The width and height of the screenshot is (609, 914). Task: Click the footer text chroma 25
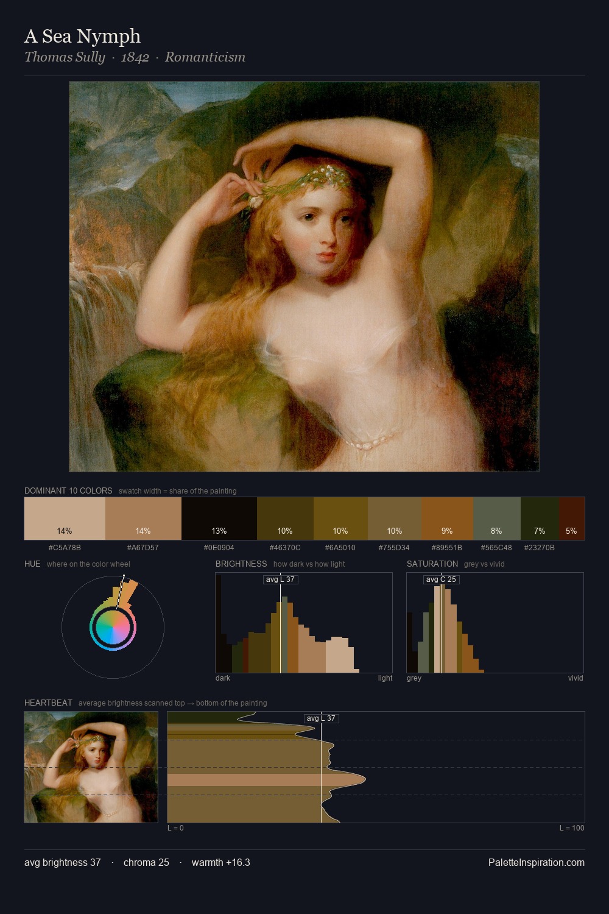click(x=146, y=862)
